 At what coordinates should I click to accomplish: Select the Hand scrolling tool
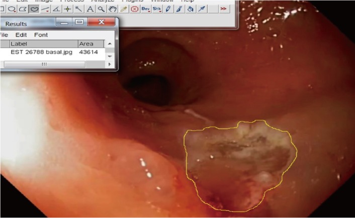tap(112, 9)
